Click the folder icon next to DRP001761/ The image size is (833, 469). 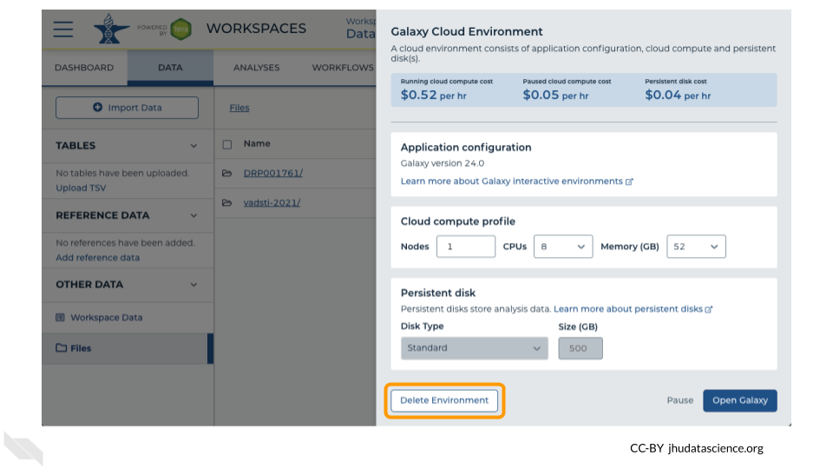(226, 174)
